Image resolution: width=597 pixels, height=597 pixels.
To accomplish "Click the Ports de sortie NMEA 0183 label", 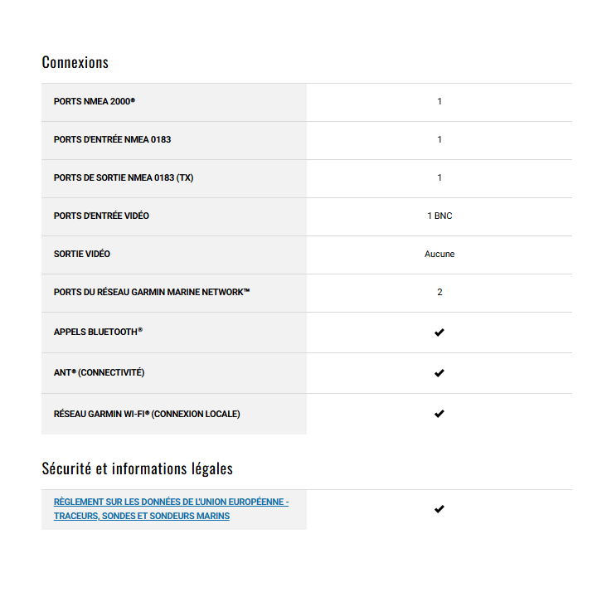I will click(x=124, y=177).
